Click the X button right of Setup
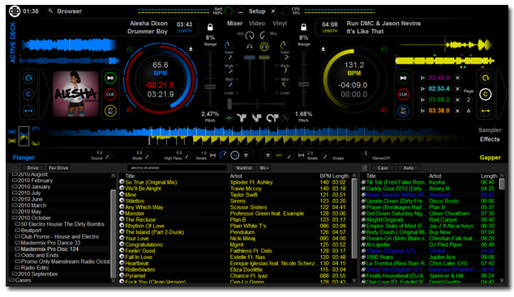This screenshot has height=297, width=514. tap(272, 11)
